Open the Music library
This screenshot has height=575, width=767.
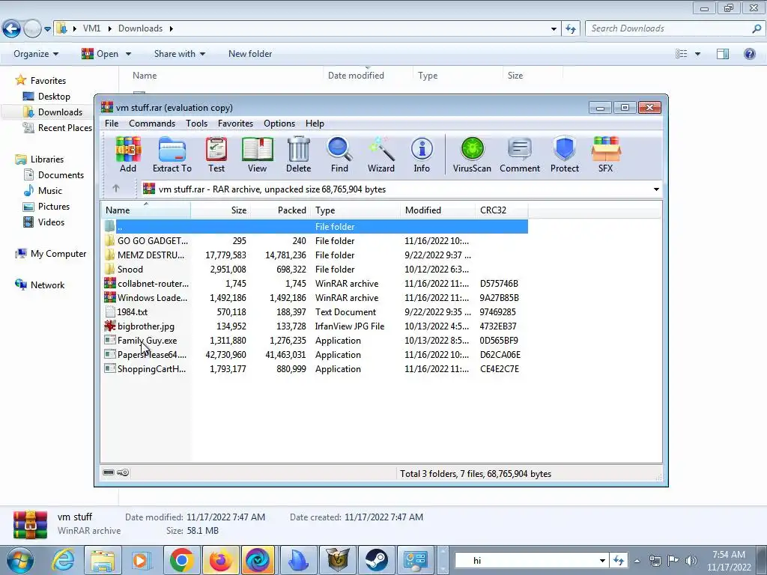43,191
